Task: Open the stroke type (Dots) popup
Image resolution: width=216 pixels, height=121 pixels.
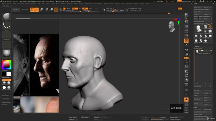Action: (6, 26)
